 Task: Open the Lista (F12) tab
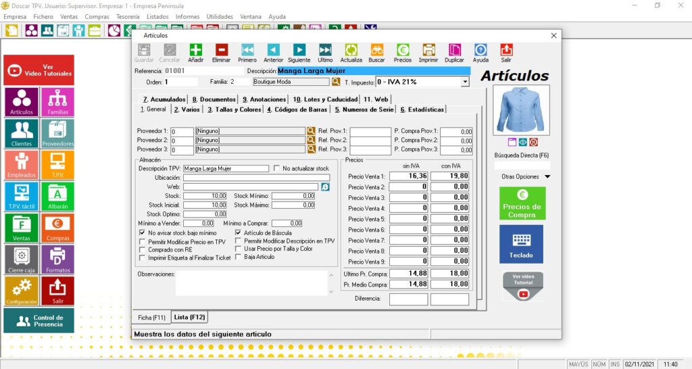click(189, 317)
